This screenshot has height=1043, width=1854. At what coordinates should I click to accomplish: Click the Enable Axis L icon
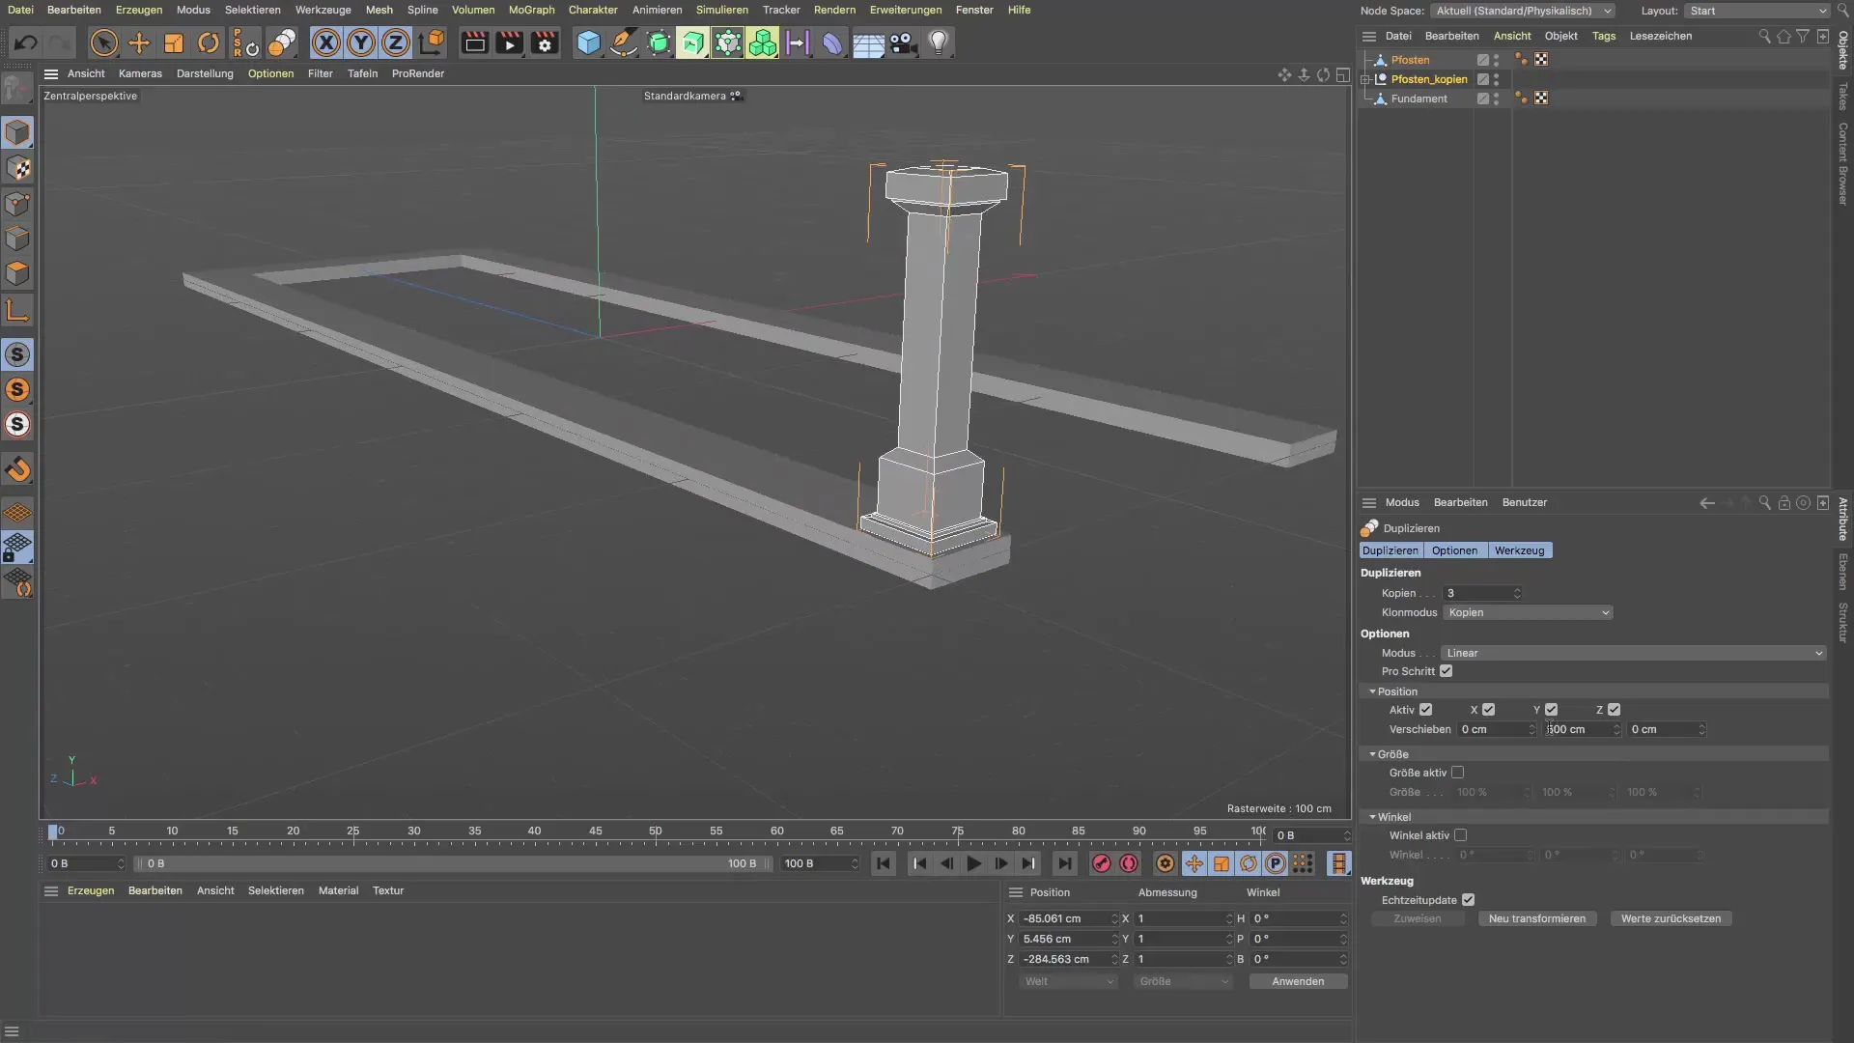click(x=17, y=310)
